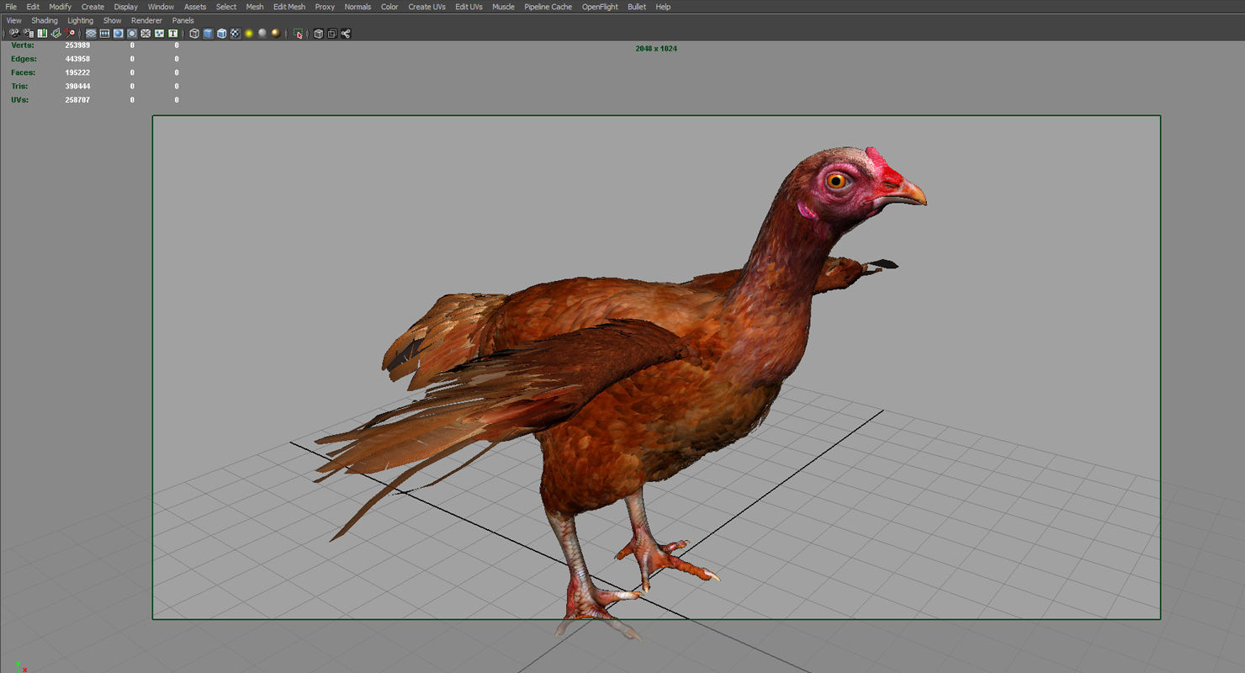
Task: Open the Pipeline Cache menu
Action: [548, 7]
